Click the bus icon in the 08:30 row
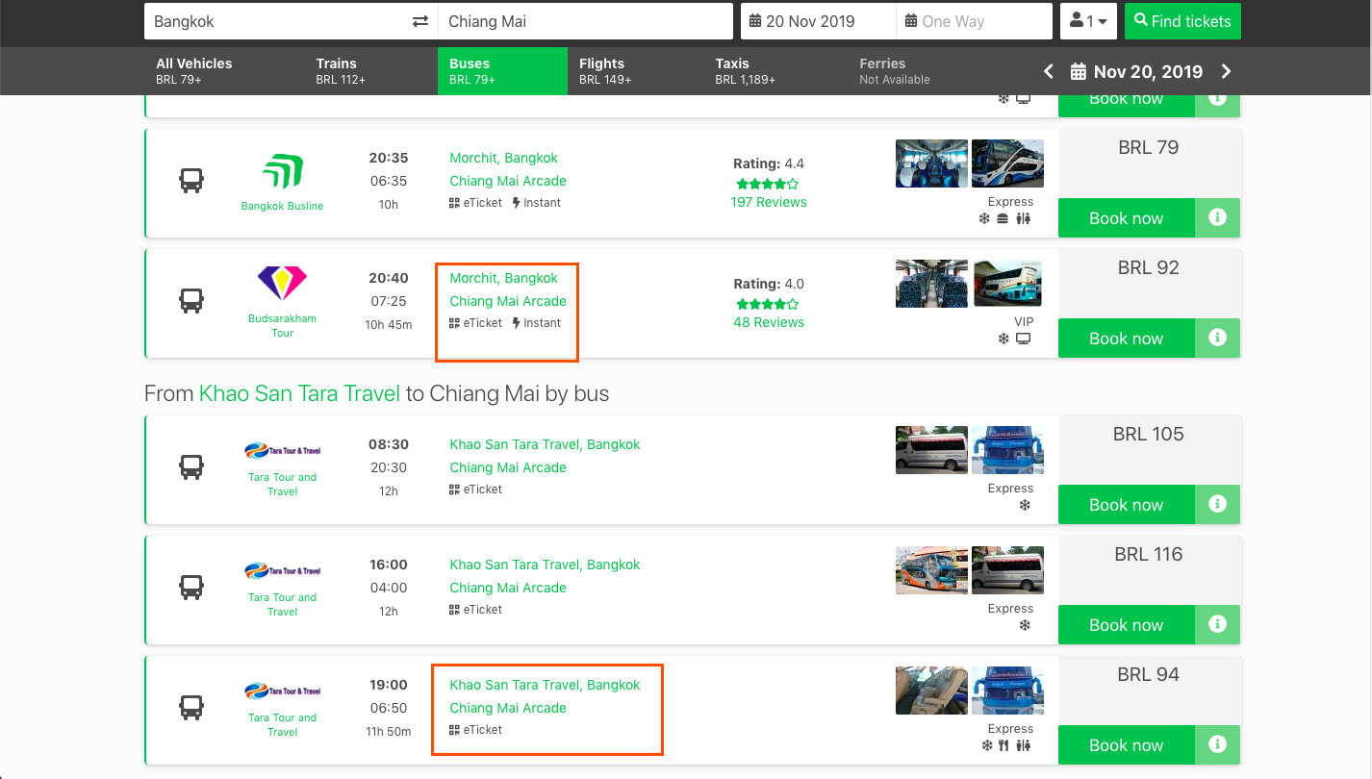Viewport: 1372px width, 779px height. [x=191, y=467]
